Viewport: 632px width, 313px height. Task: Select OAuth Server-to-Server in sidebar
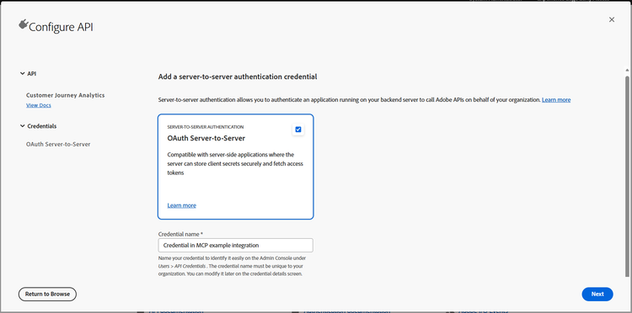[58, 144]
